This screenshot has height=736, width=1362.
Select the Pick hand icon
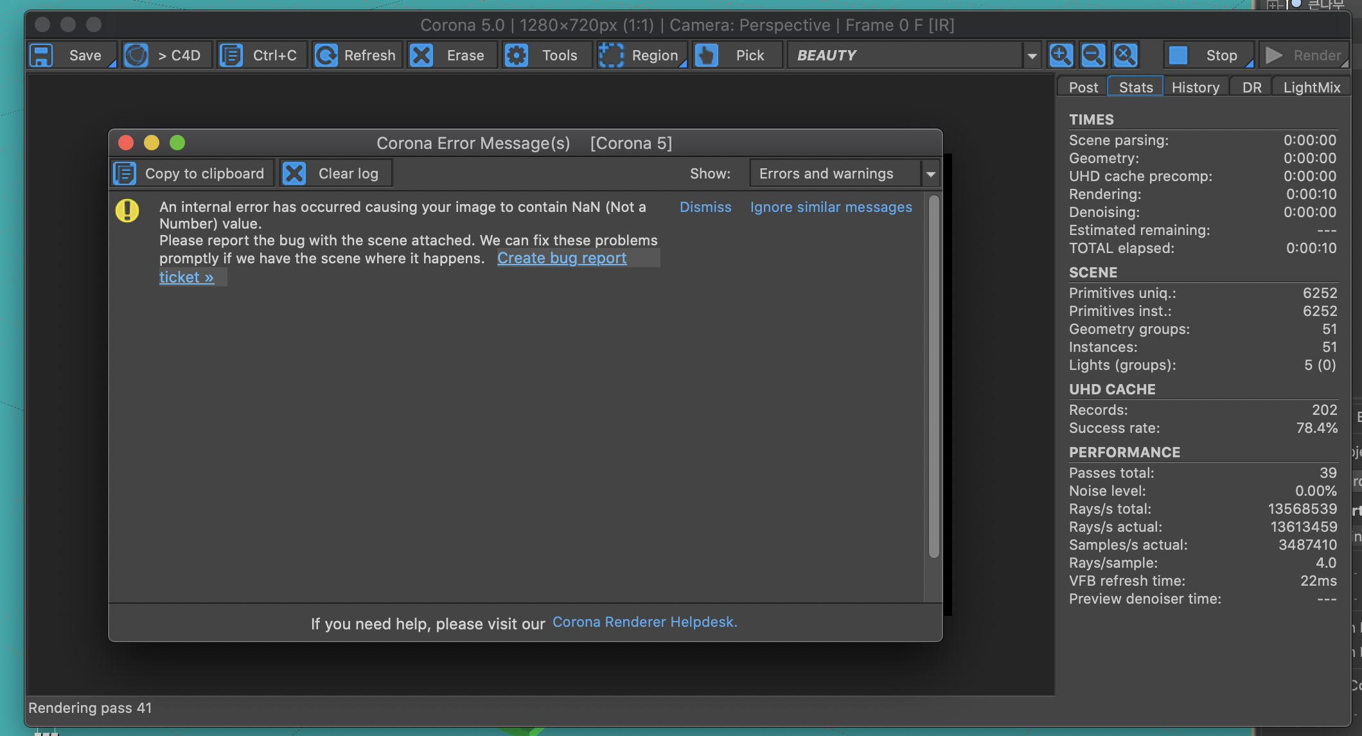click(x=706, y=55)
